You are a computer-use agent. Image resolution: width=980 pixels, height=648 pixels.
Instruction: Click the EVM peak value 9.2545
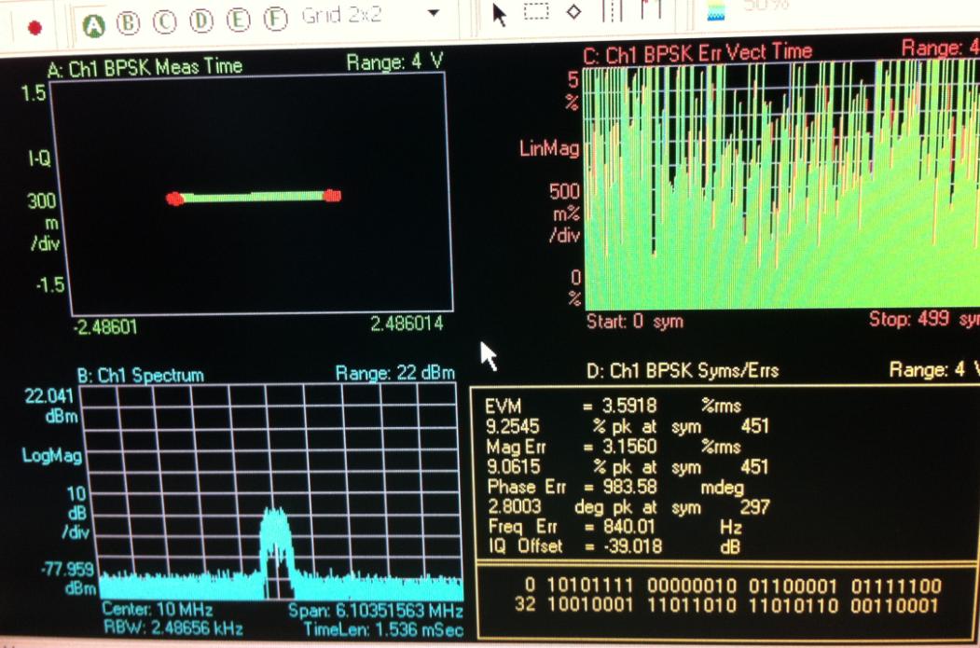pyautogui.click(x=513, y=426)
